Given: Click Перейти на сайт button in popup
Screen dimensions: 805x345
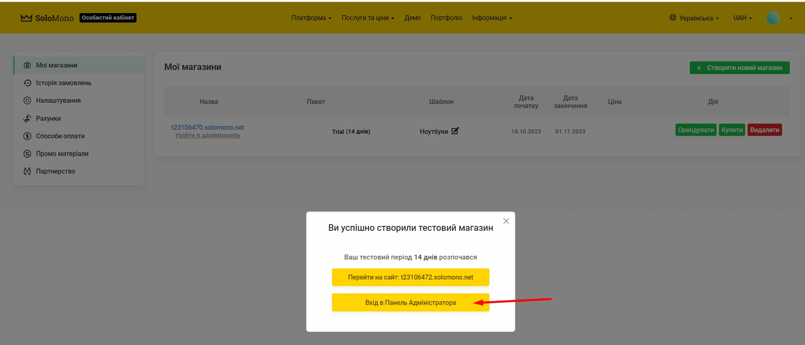Looking at the screenshot, I should pos(410,277).
